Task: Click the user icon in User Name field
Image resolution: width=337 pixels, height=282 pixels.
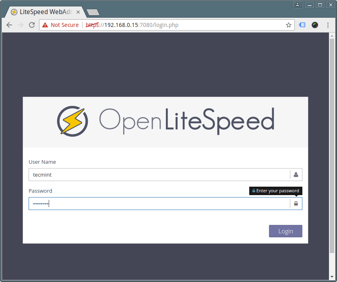Action: click(296, 175)
